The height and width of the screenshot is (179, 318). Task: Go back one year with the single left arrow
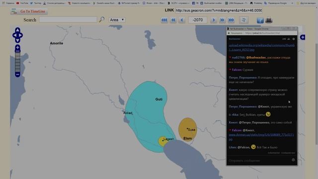point(182,20)
